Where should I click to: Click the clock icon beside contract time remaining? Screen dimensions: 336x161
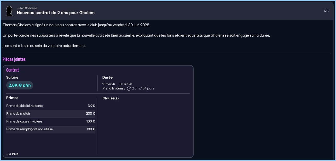(x=129, y=88)
